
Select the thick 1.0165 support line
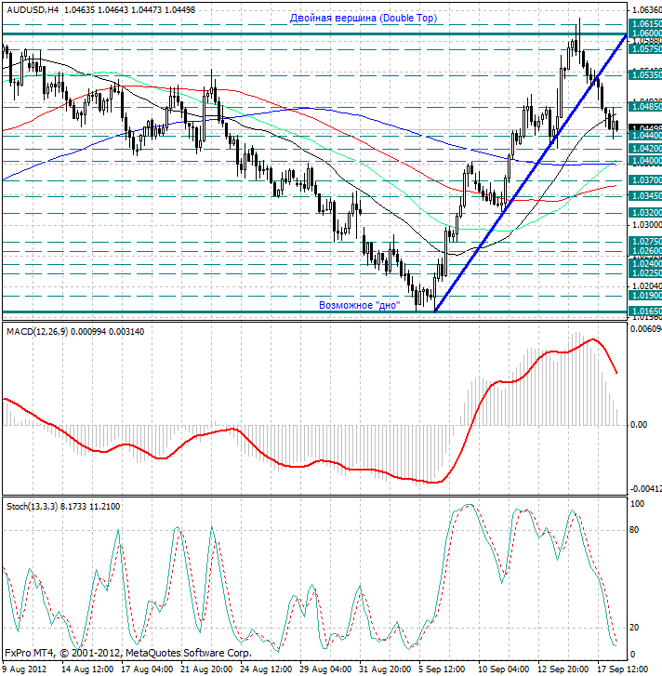[x=314, y=312]
